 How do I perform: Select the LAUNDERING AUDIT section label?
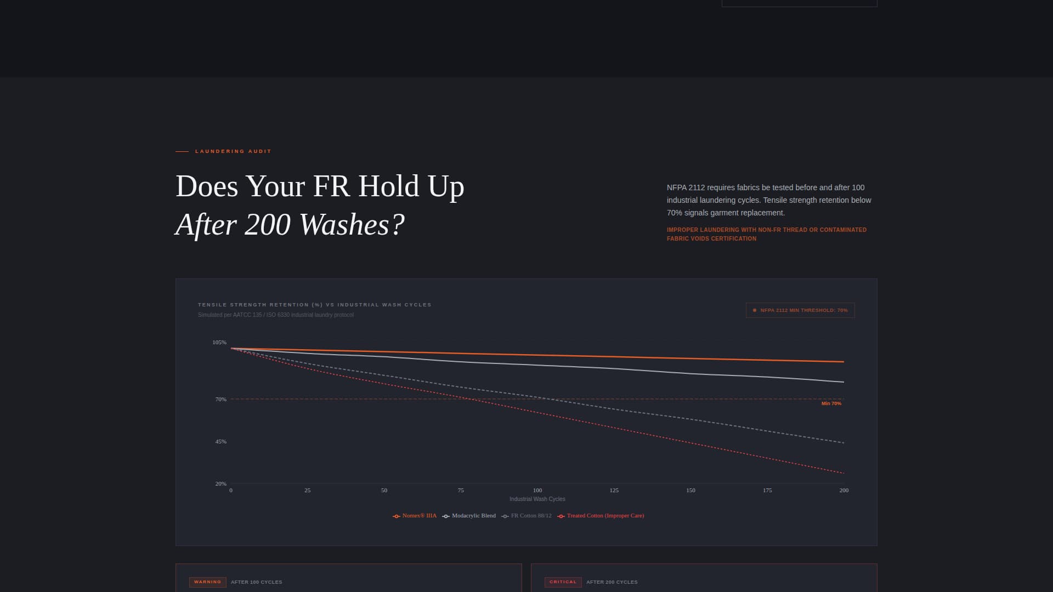pyautogui.click(x=233, y=151)
